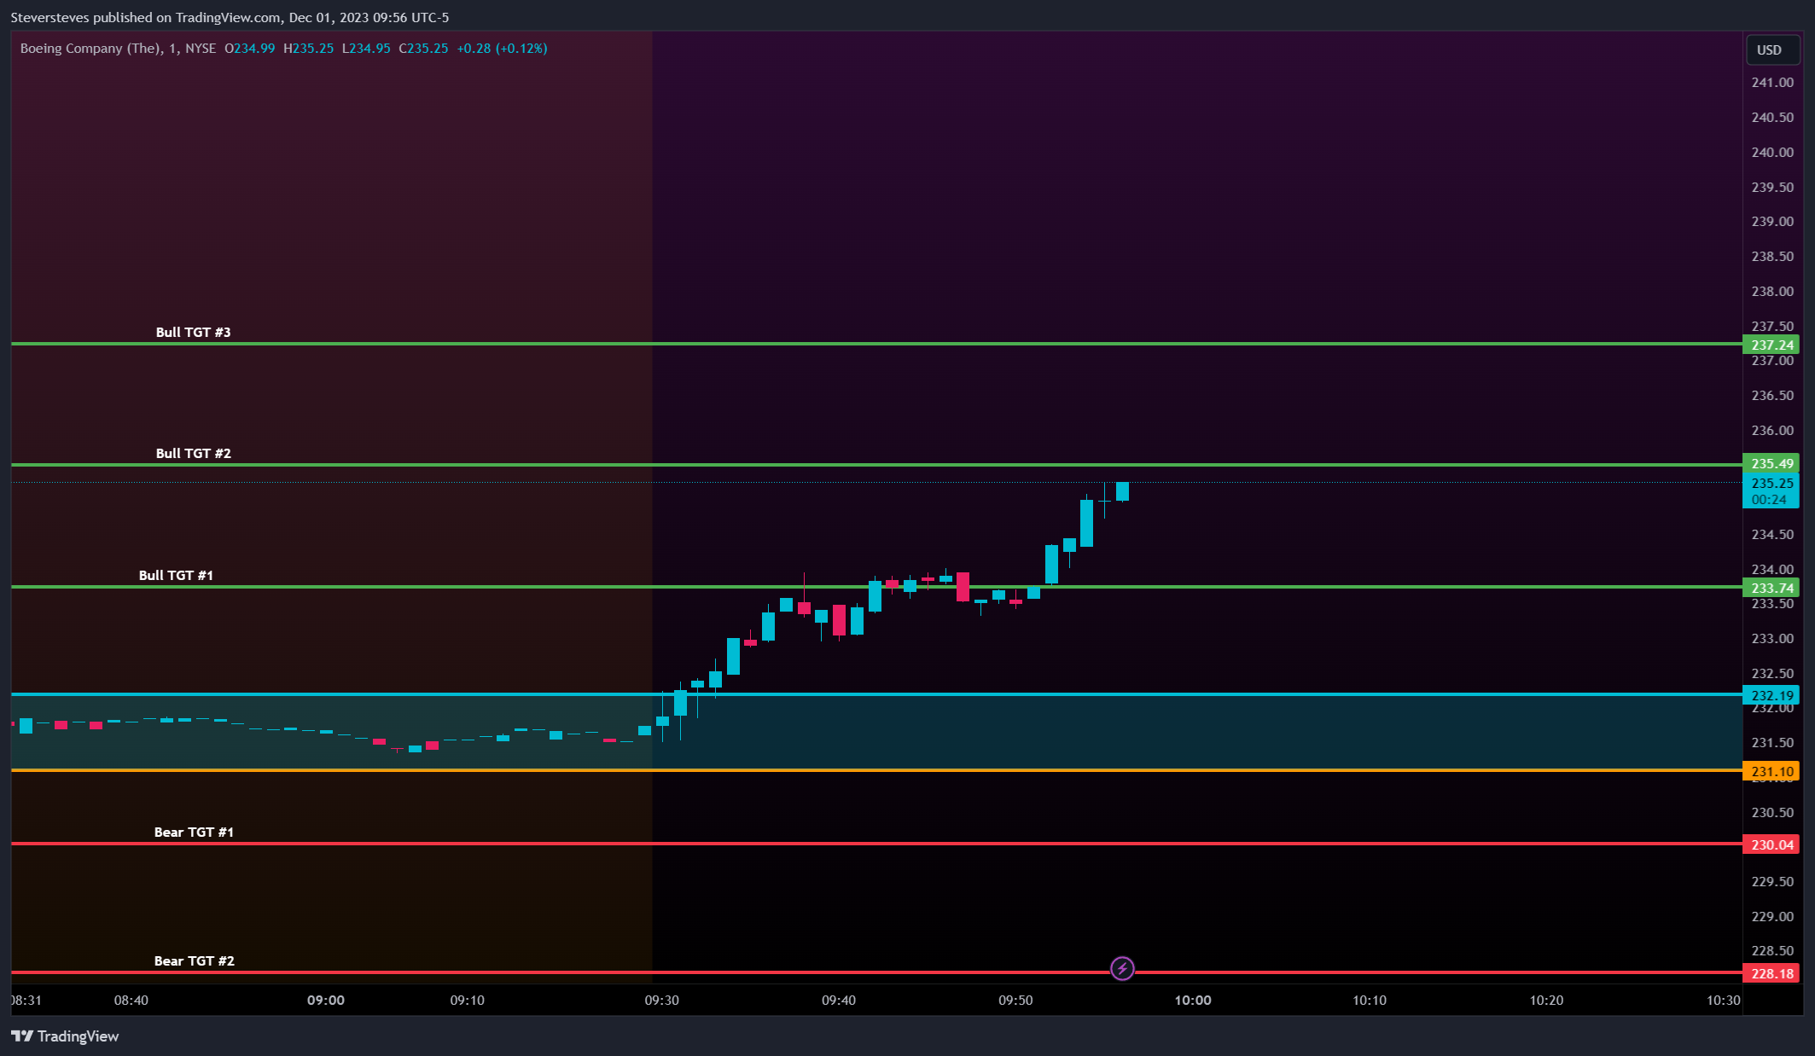The width and height of the screenshot is (1815, 1056).
Task: Click the 09:30 time axis label
Action: [x=661, y=1000]
